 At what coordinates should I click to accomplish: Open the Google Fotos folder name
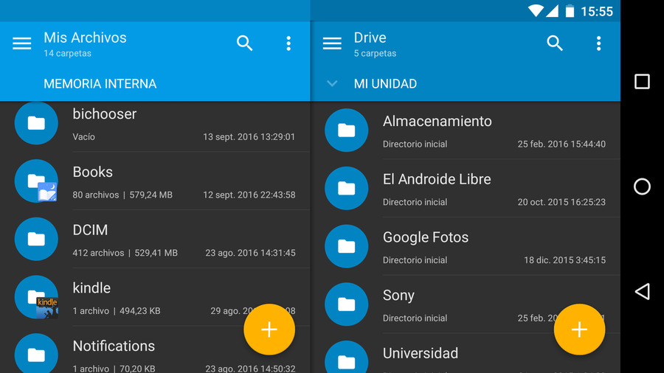click(426, 237)
